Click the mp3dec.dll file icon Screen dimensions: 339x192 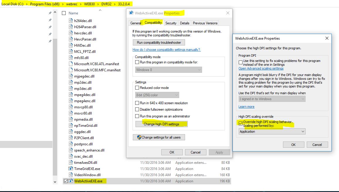point(71,89)
